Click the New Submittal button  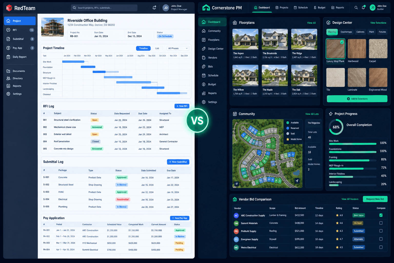(178, 162)
